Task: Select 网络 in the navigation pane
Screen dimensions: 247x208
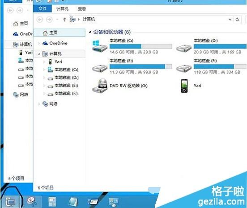Action: click(x=50, y=104)
